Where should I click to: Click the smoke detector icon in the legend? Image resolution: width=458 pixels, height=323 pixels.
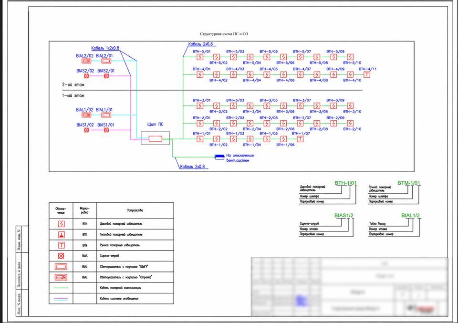(61, 224)
